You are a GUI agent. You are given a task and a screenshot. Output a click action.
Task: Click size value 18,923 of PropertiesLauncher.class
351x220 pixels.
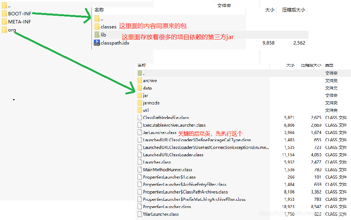[288, 207]
